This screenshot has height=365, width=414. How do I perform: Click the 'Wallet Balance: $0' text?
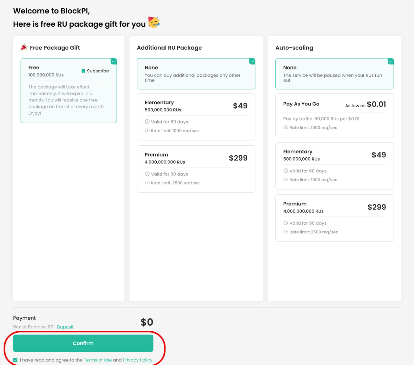[33, 327]
